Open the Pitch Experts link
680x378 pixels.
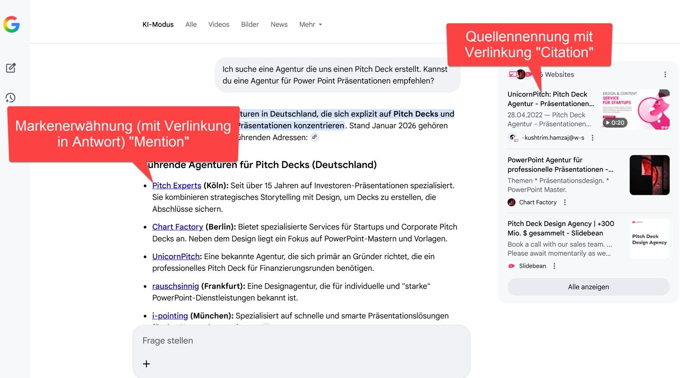[176, 186]
